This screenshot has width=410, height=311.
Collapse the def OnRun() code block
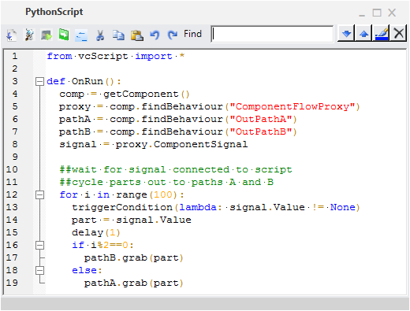39,81
